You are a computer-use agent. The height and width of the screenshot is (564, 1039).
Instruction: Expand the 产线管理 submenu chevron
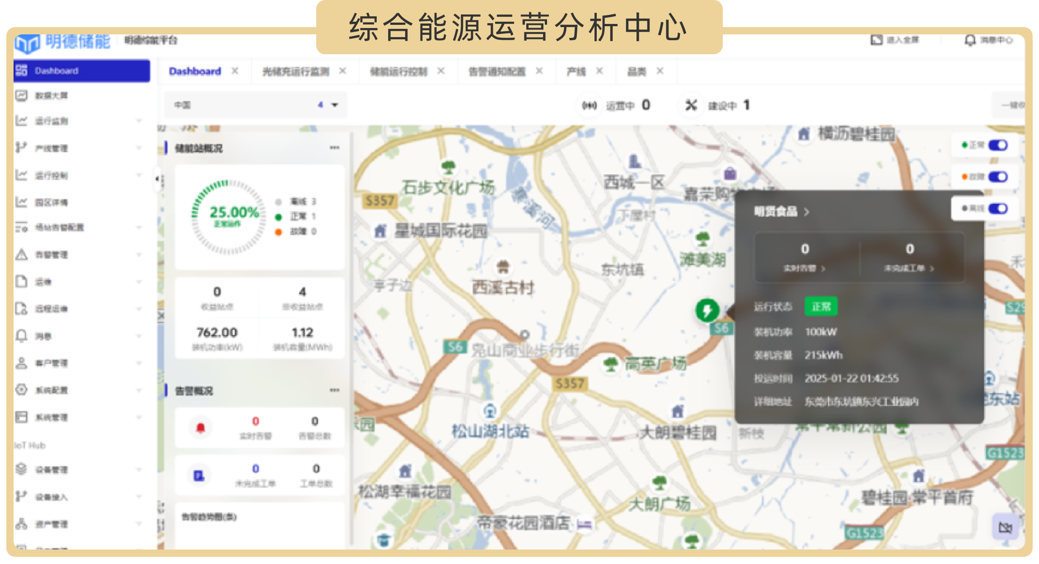[139, 148]
